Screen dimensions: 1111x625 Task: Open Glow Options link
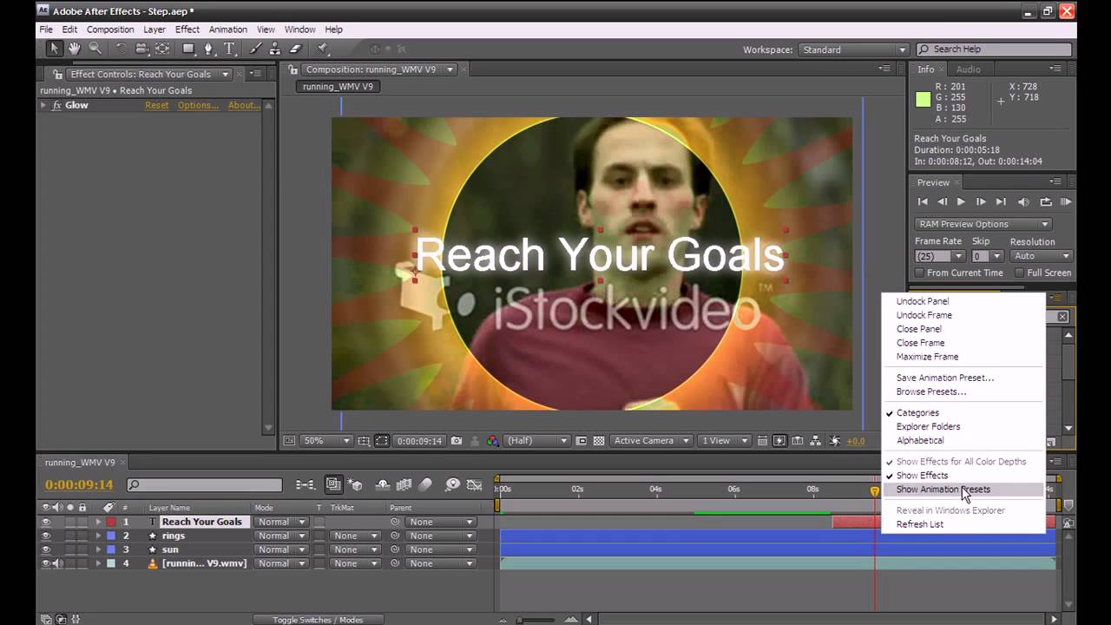(198, 105)
